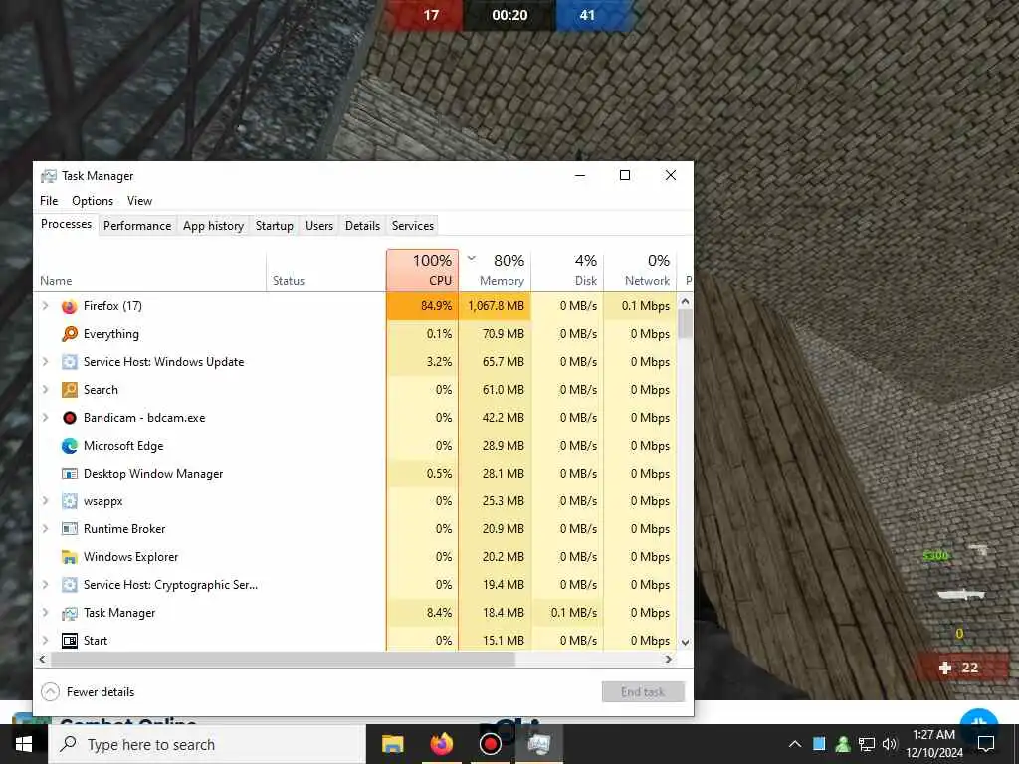Open the Options menu
Image resolution: width=1019 pixels, height=764 pixels.
point(93,201)
